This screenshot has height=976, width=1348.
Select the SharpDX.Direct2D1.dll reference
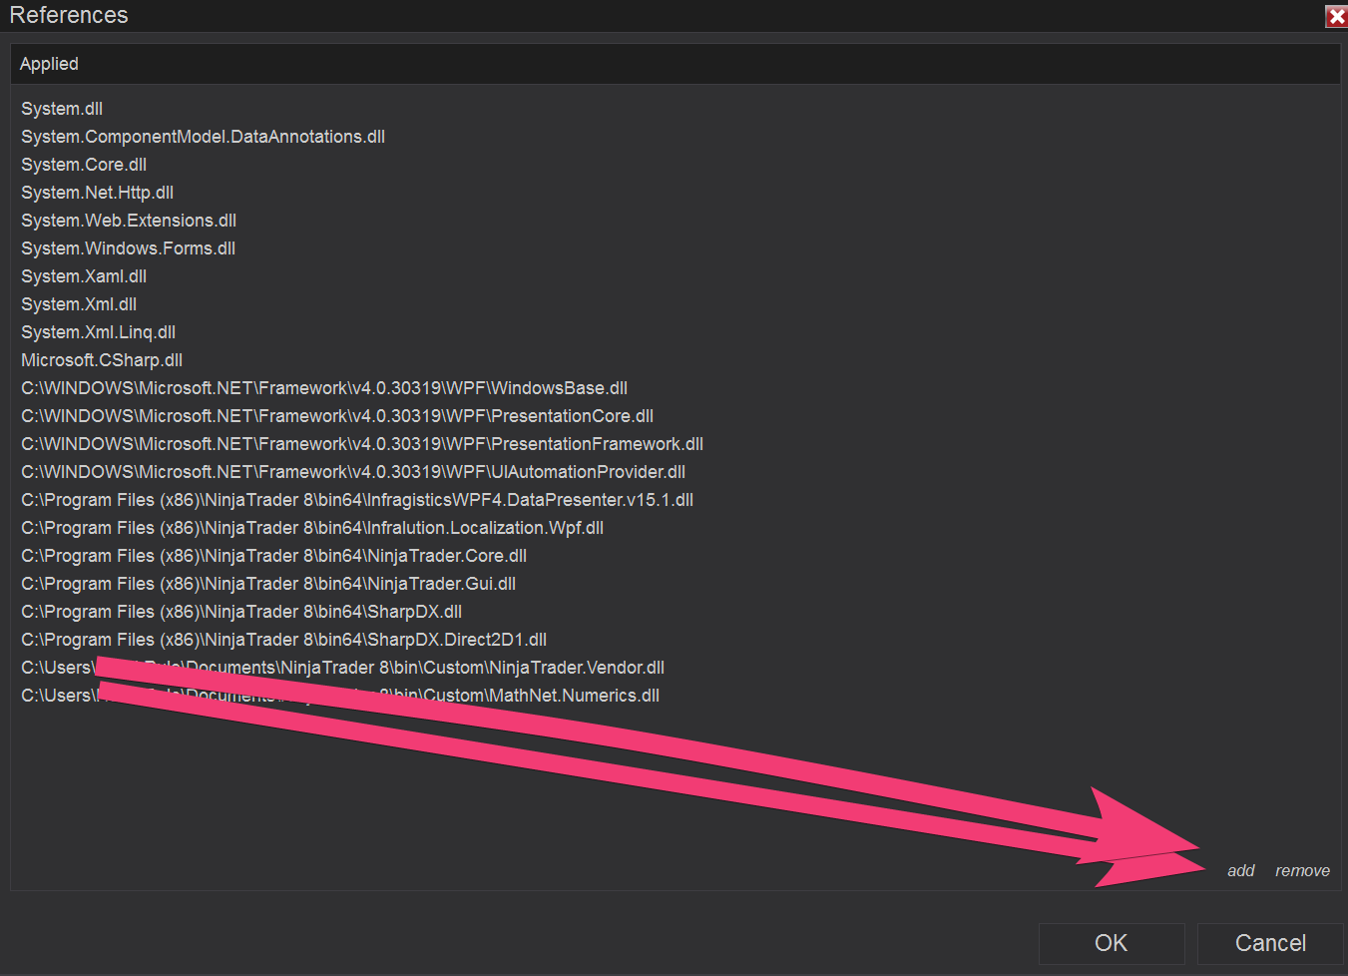click(284, 640)
